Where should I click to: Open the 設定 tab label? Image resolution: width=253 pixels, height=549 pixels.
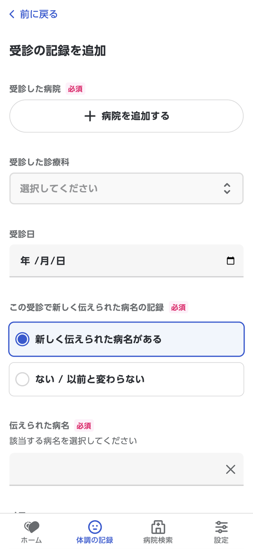[x=221, y=540]
